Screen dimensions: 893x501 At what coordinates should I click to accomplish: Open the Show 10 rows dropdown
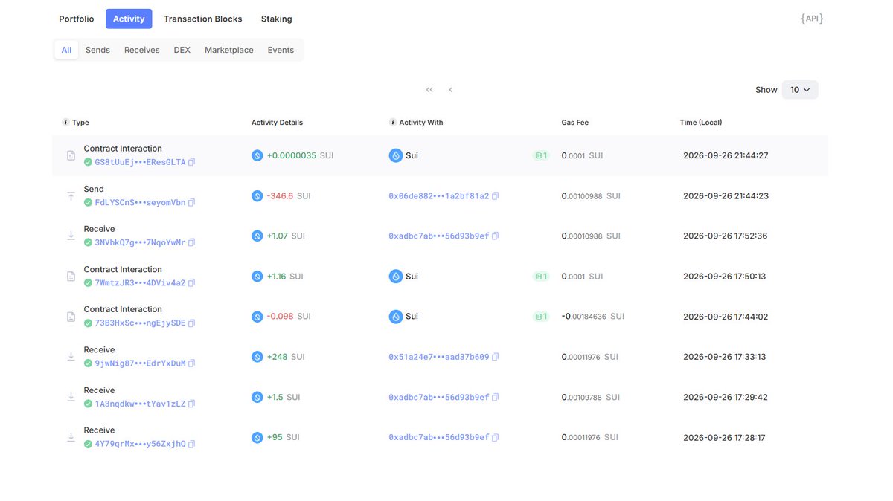800,90
